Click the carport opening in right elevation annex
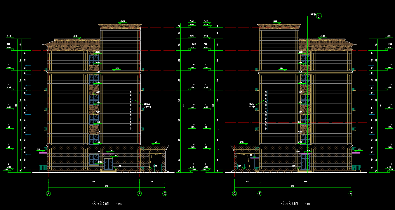Screen dimensions: 395x210 coord(245,161)
